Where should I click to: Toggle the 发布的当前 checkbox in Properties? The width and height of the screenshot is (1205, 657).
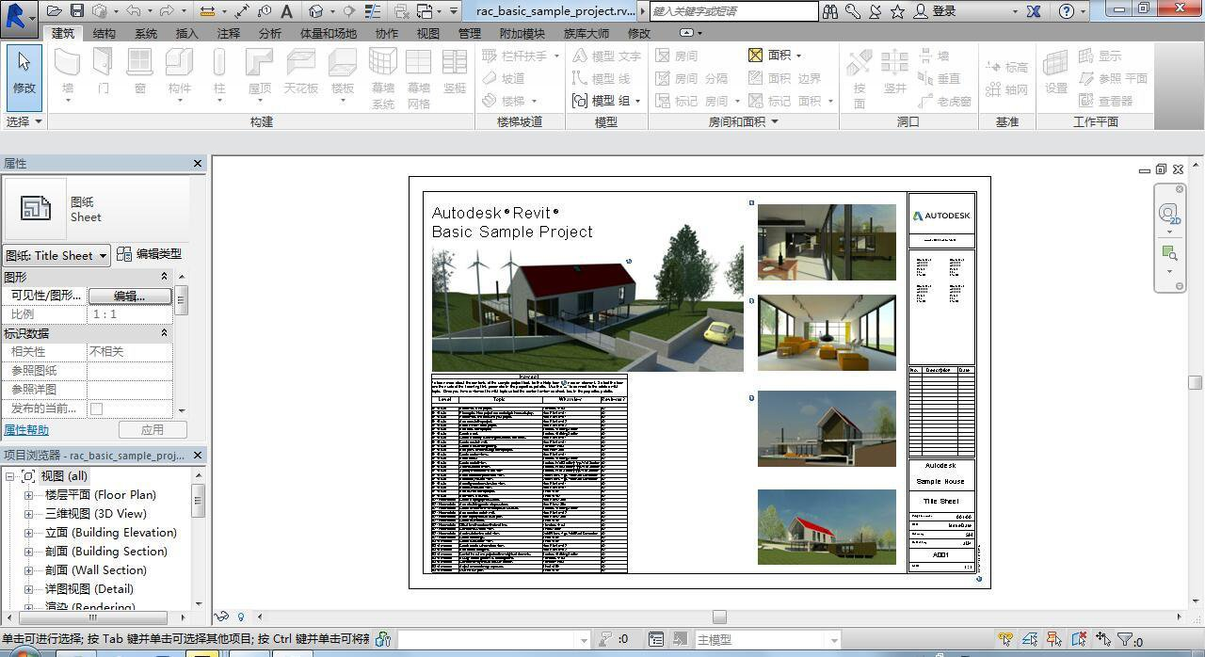click(x=96, y=409)
